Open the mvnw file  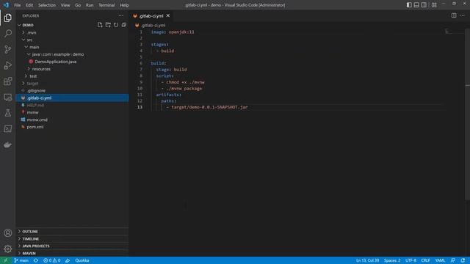click(72, 112)
